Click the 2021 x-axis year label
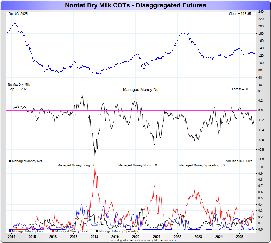The image size is (271, 243). (x=157, y=237)
